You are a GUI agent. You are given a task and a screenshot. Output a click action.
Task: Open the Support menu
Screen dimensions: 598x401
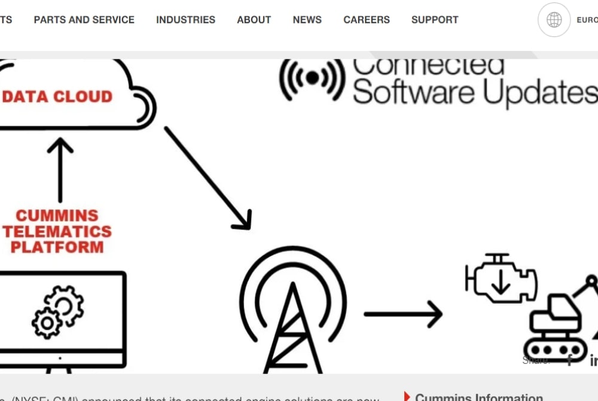click(x=435, y=20)
